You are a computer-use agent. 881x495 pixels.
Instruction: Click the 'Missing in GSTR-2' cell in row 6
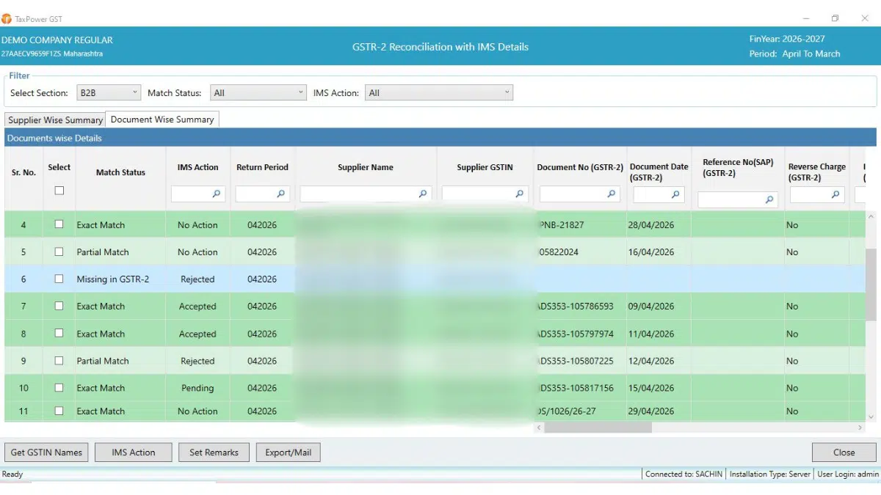coord(112,279)
